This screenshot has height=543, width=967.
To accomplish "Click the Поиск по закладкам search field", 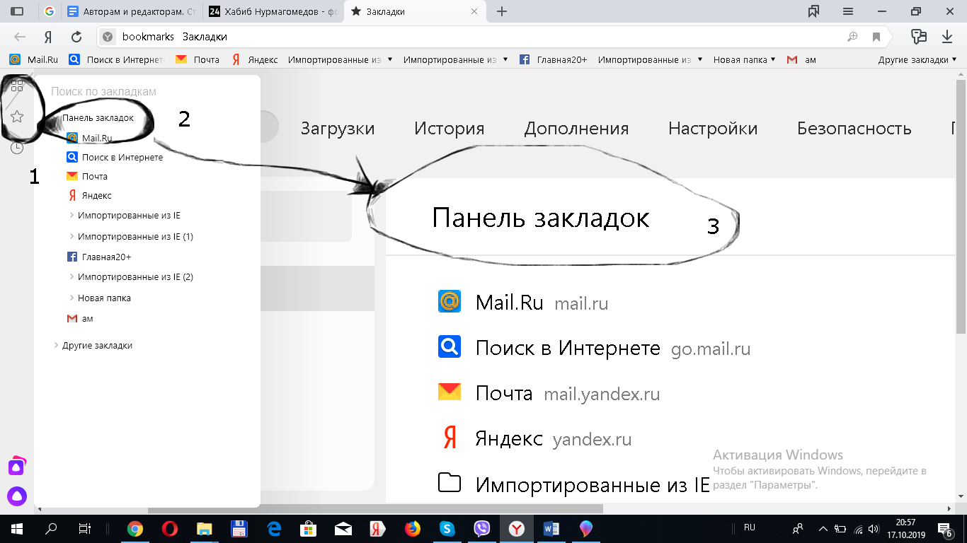I will (x=147, y=91).
